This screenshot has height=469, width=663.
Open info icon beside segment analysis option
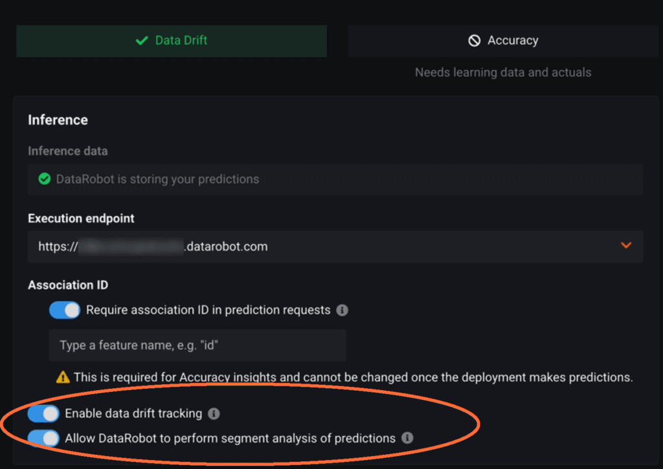(x=407, y=438)
